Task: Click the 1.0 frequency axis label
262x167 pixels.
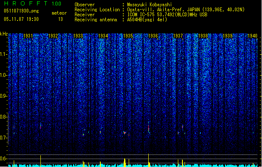Action: pos(3,75)
